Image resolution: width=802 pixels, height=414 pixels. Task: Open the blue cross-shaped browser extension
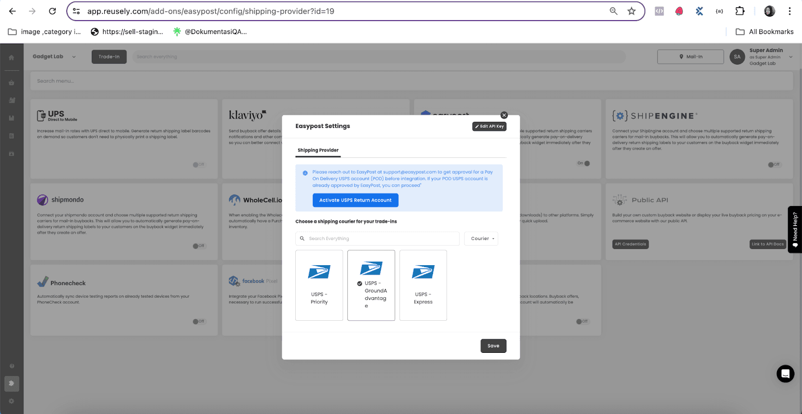coord(699,11)
